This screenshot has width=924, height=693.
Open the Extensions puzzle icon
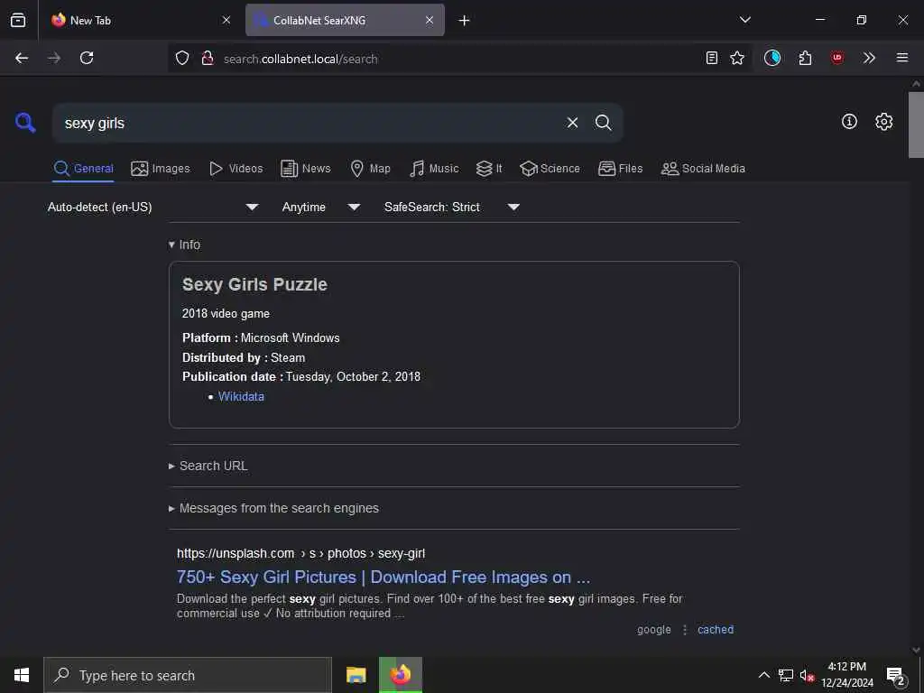click(805, 58)
